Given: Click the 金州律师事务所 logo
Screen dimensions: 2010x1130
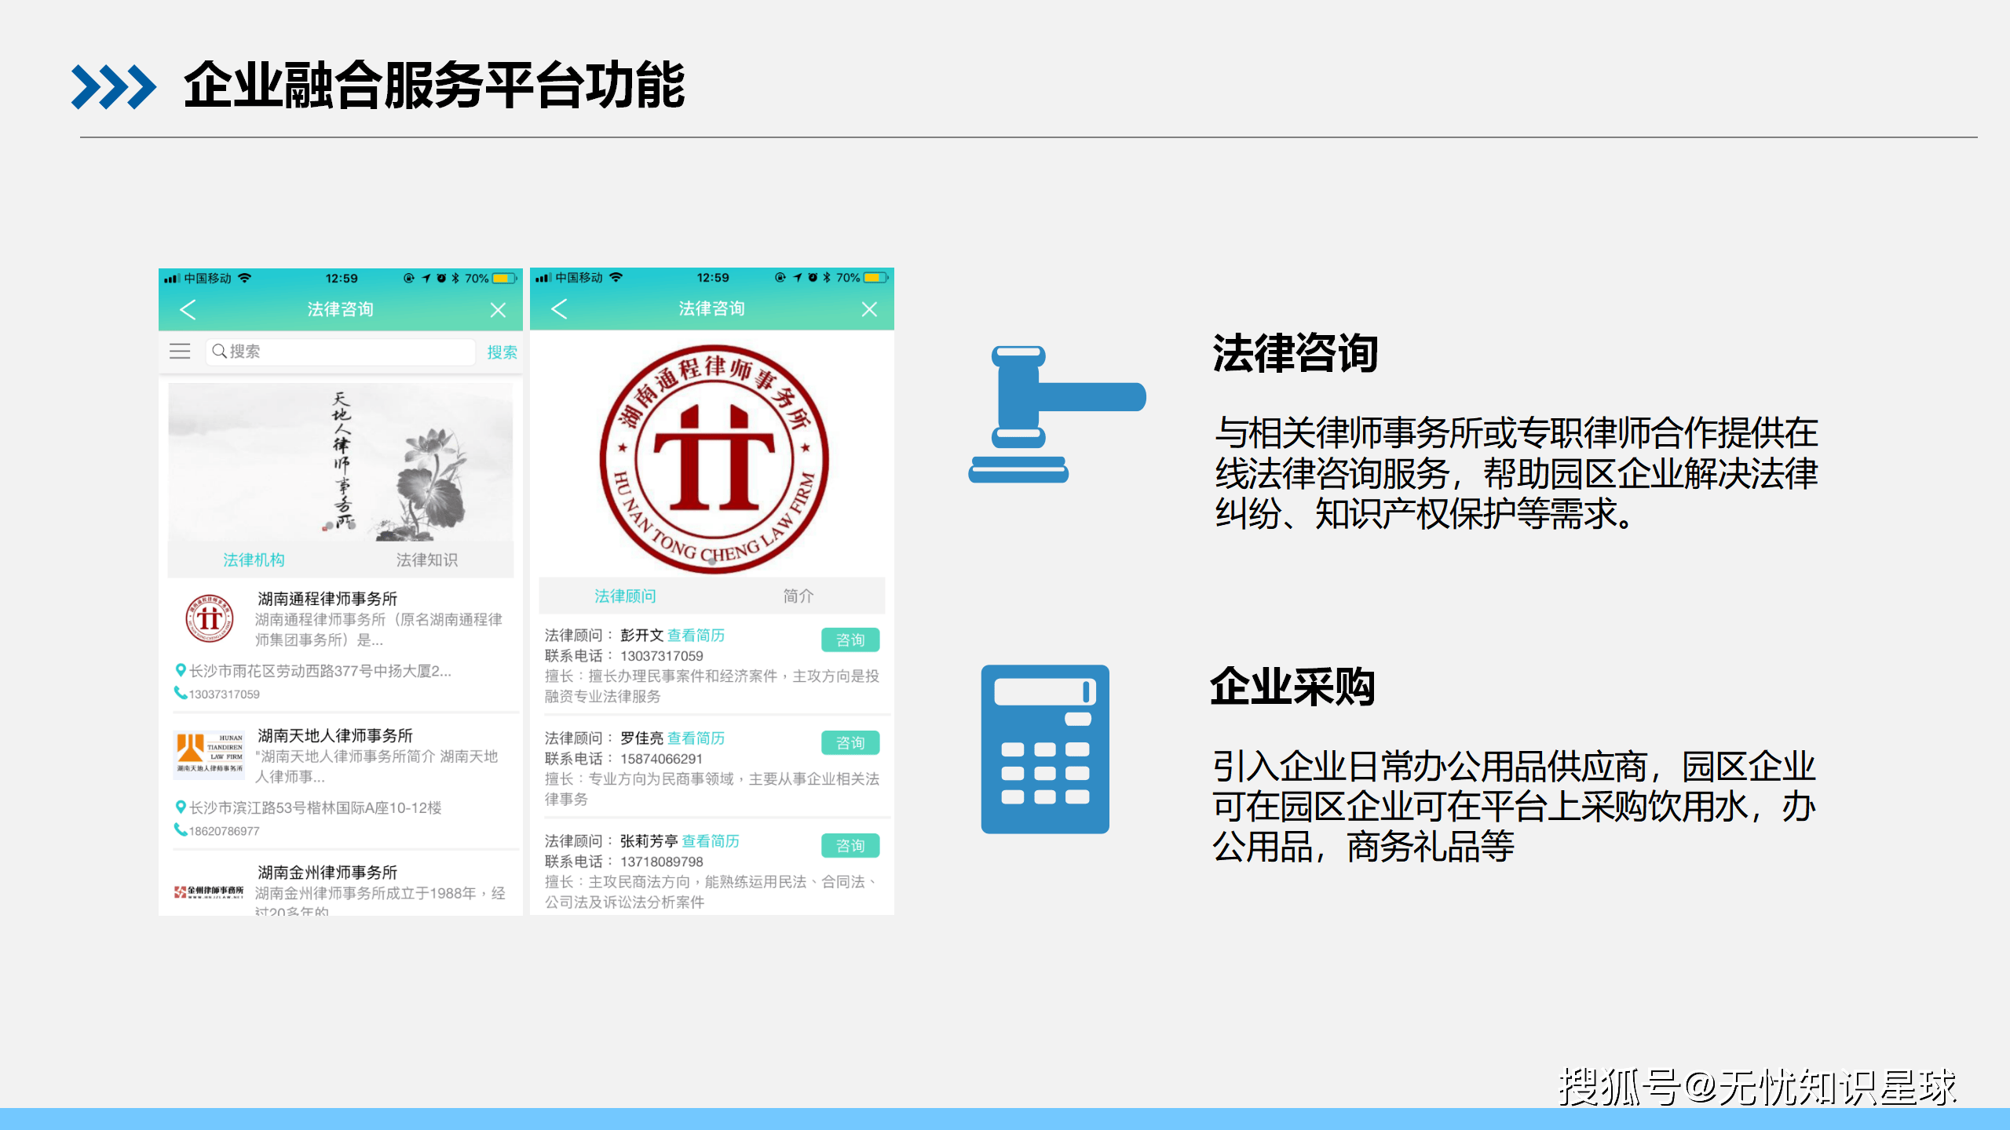Looking at the screenshot, I should 209,891.
